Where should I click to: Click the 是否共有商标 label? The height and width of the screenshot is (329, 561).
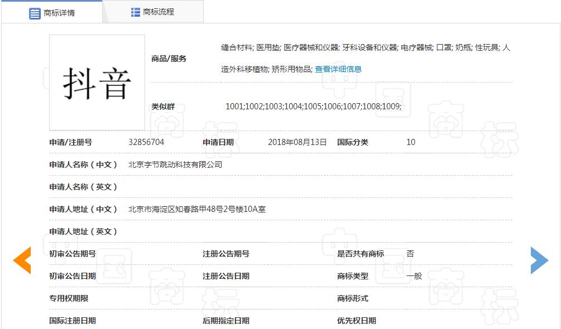pos(361,254)
